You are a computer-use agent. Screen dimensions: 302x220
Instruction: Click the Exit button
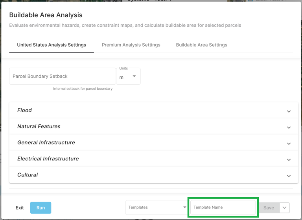(x=20, y=208)
